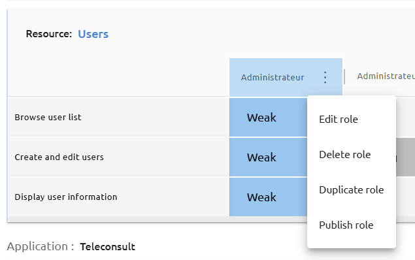The image size is (415, 260).
Task: Click the gray cell beside Create and edit users
Action: (405, 157)
